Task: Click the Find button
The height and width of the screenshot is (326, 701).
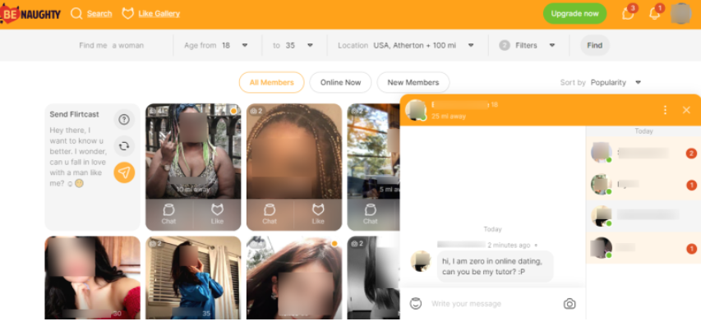Action: click(x=595, y=45)
